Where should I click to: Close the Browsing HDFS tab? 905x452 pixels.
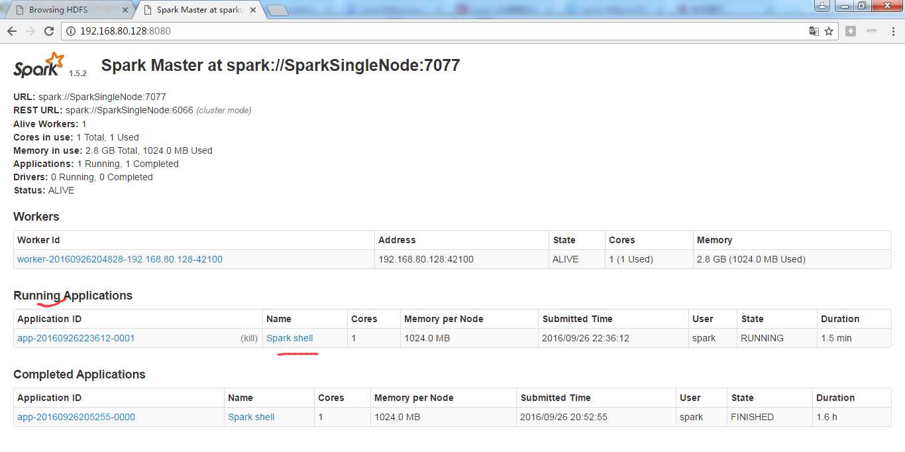(125, 10)
